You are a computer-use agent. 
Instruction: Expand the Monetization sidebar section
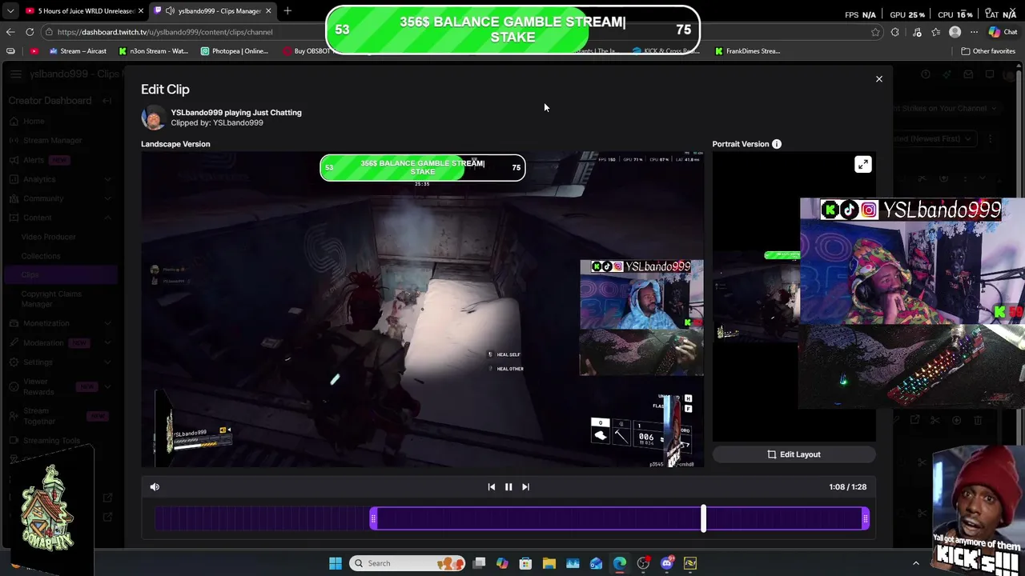coord(107,323)
